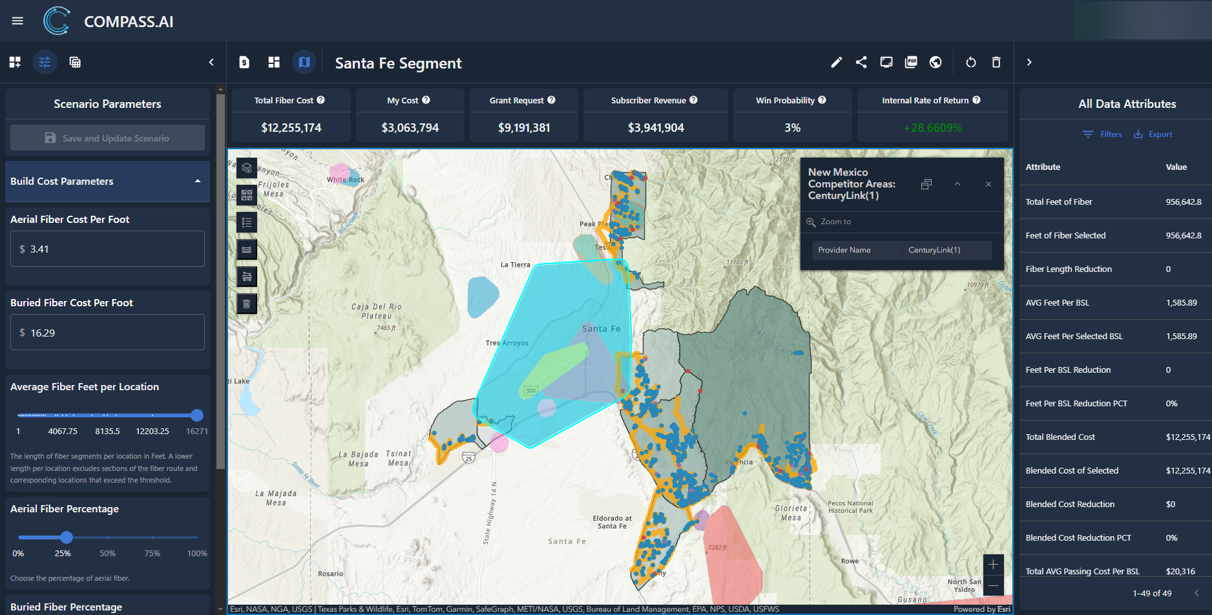Click the 50% mark on Aerial Fiber Percentage slider
This screenshot has width=1212, height=615.
pos(108,537)
